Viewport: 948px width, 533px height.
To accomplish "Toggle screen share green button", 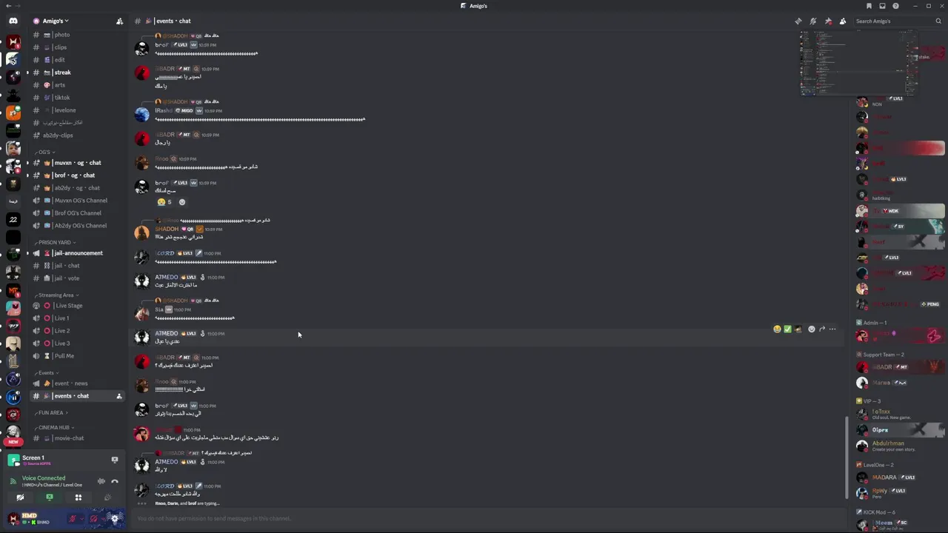I will [x=50, y=497].
